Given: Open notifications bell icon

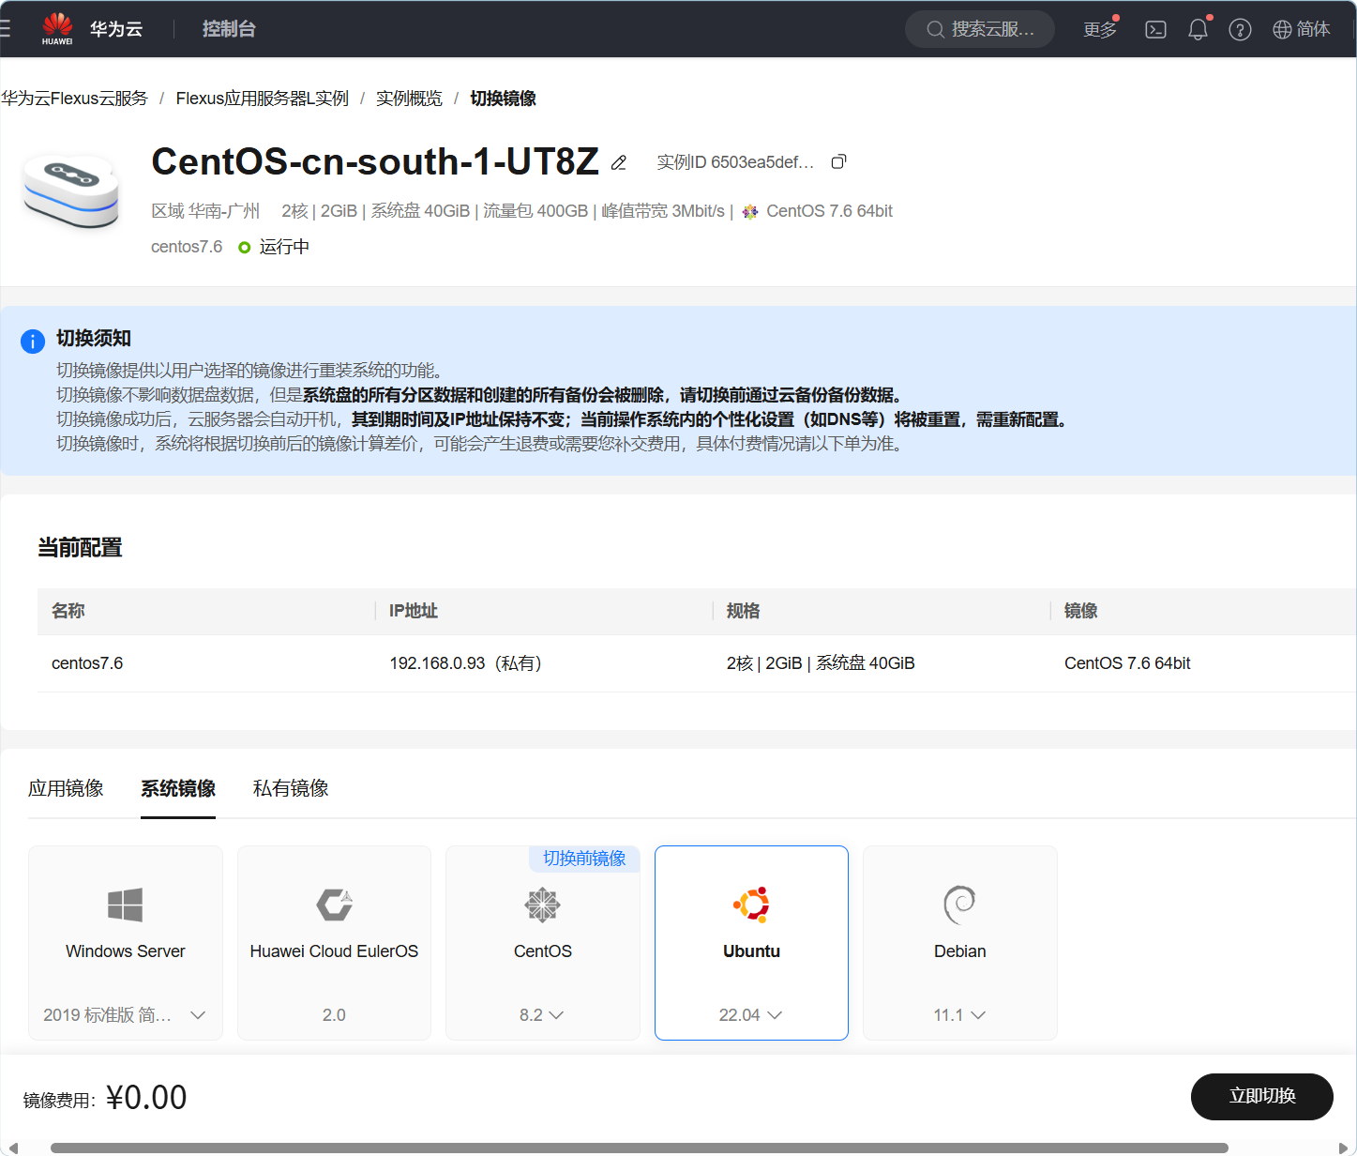Looking at the screenshot, I should tap(1198, 30).
